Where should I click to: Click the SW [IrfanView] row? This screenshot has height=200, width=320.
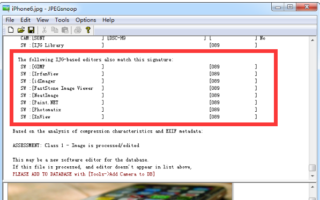tap(139, 74)
